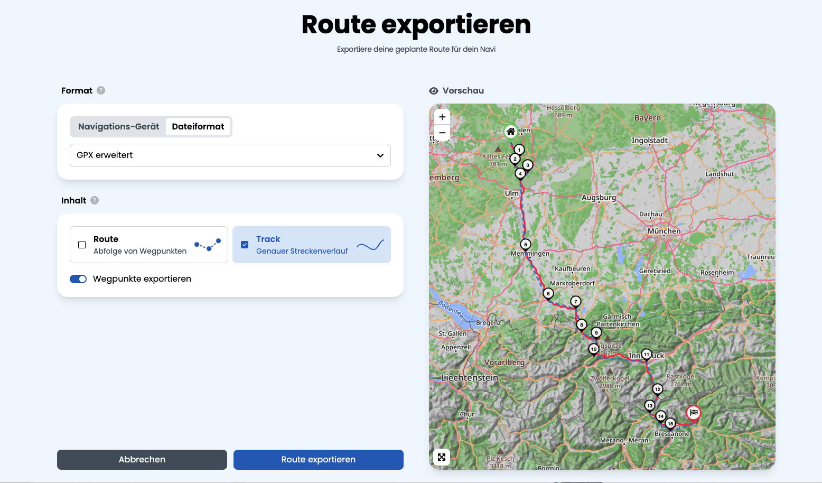Select waypoint marker 14 on map

click(661, 416)
